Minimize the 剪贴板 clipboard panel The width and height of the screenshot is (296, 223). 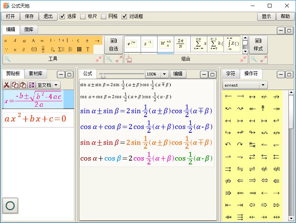(61, 75)
